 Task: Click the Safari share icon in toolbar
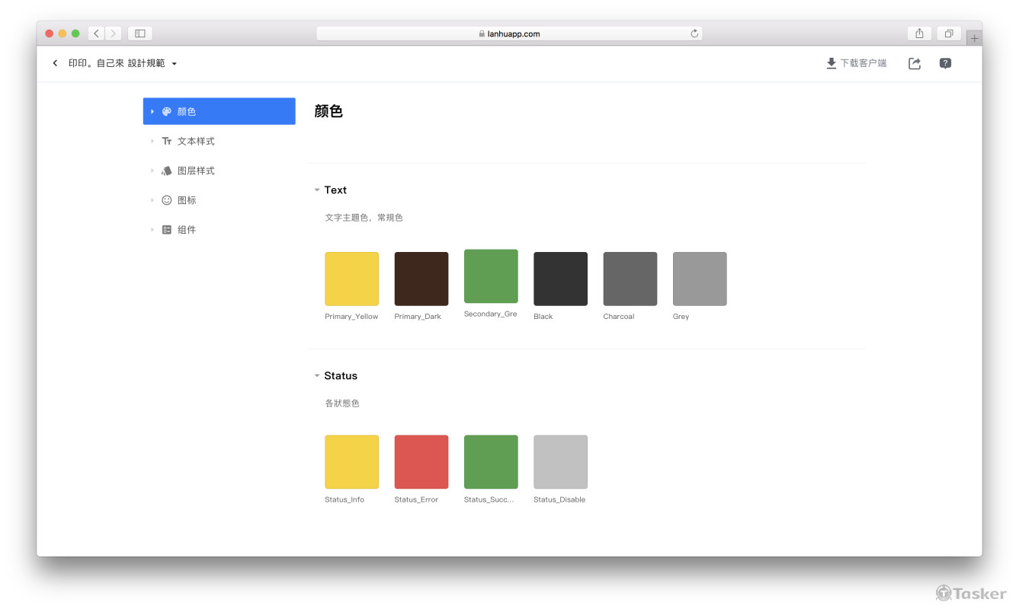919,33
